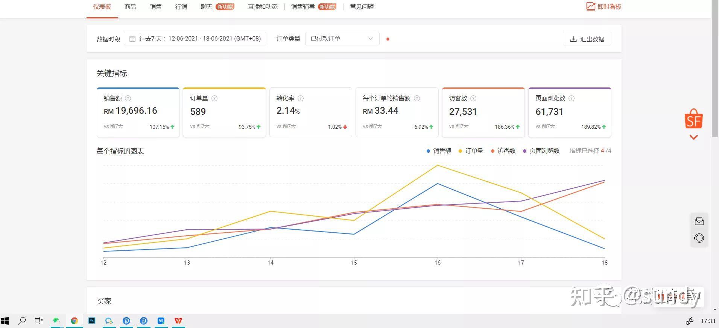Switch to the 销售 tab
This screenshot has height=328, width=719.
[x=155, y=7]
